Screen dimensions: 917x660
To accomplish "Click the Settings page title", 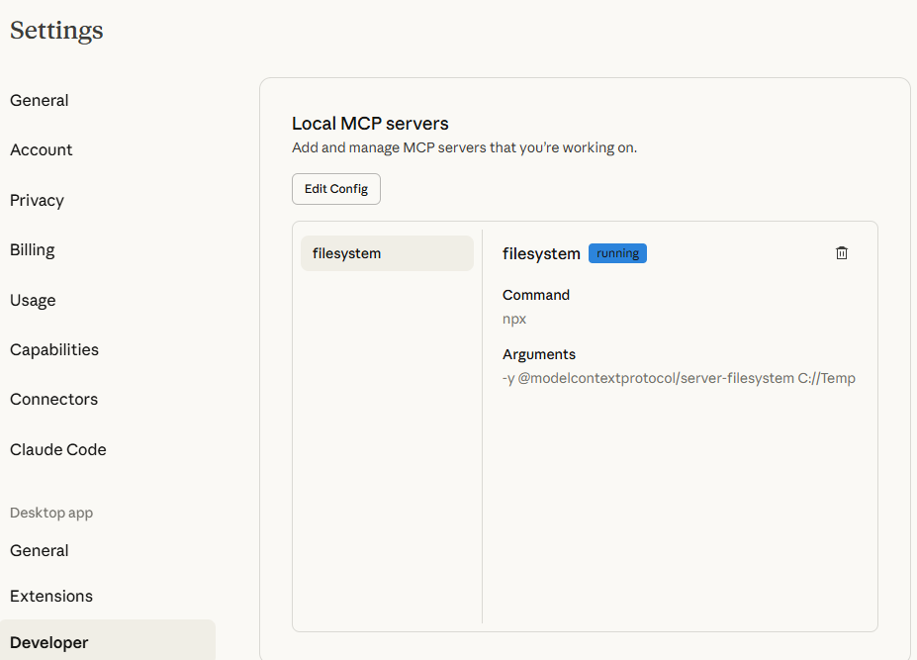I will coord(56,31).
